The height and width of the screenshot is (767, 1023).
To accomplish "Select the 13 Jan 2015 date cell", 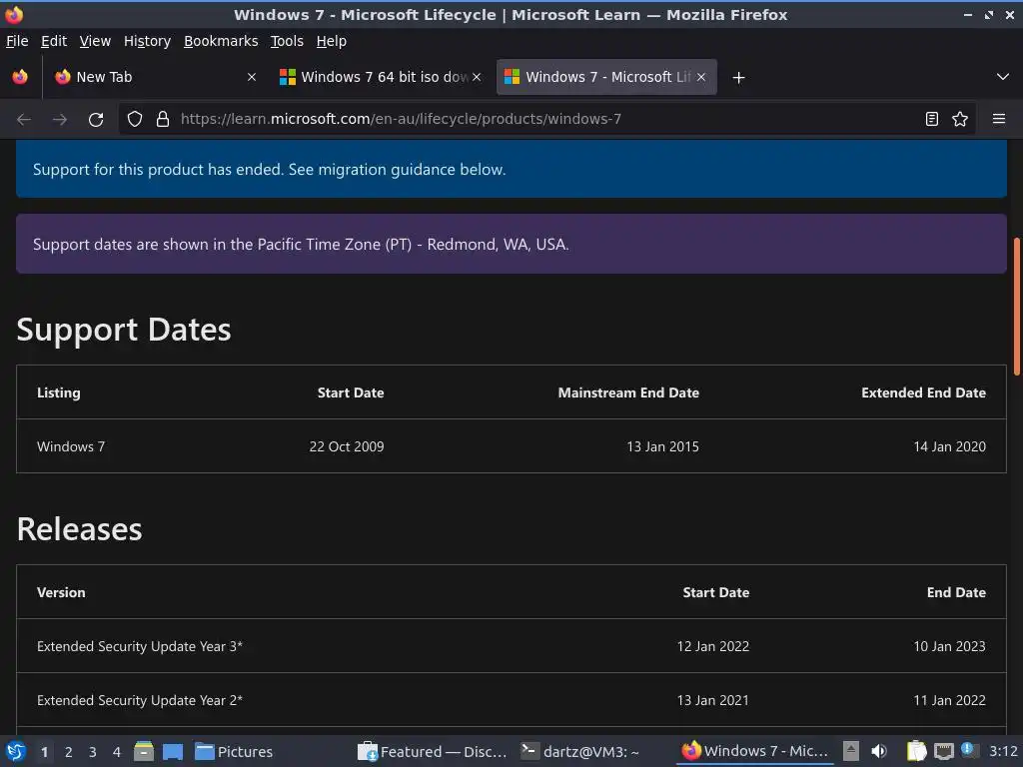I will [663, 446].
